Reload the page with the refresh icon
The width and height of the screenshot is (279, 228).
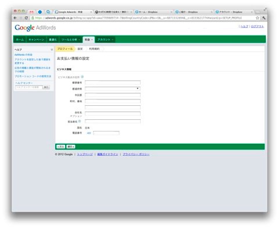pos(26,18)
